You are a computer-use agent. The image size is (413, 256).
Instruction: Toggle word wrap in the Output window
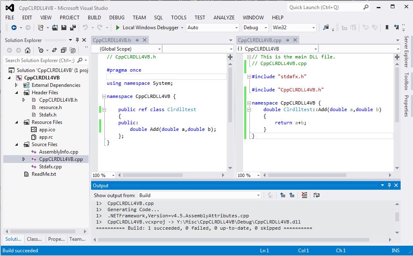click(316, 195)
